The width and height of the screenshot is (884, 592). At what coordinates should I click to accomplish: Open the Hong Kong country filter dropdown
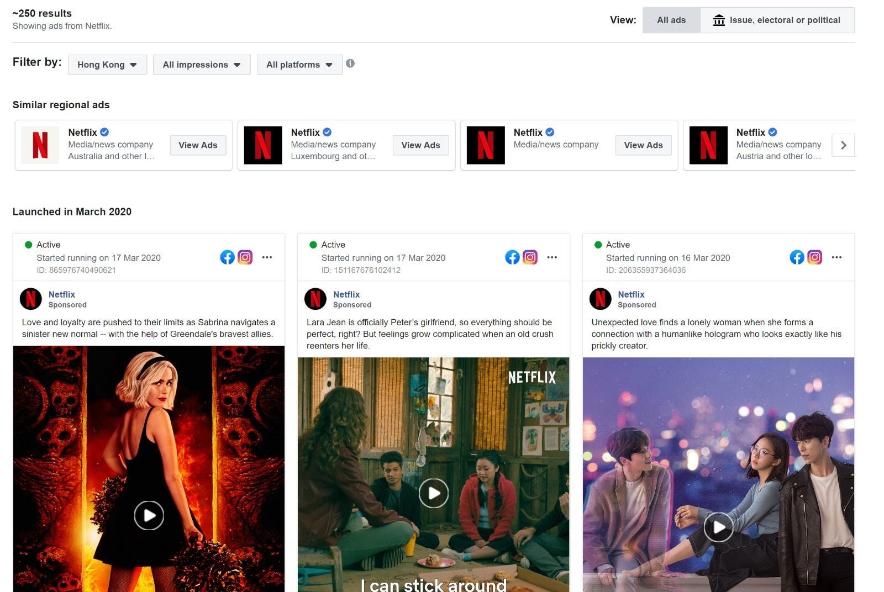coord(107,65)
